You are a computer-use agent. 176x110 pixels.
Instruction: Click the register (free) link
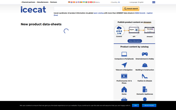pyautogui.click(x=150, y=13)
